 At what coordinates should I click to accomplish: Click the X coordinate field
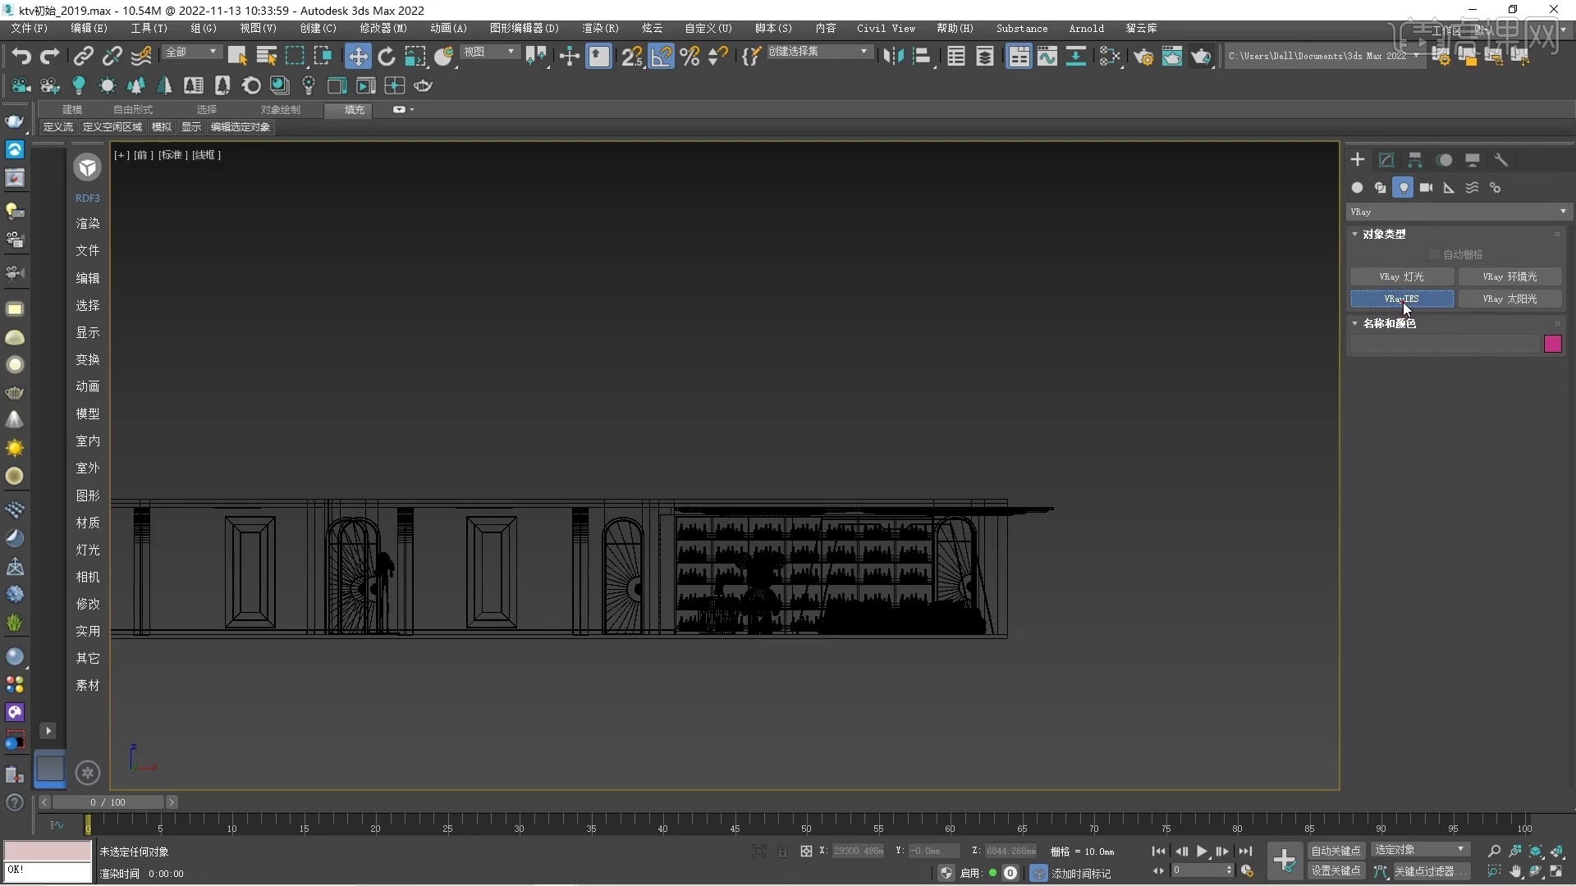[x=858, y=852]
